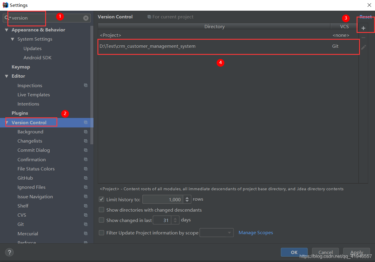This screenshot has width=375, height=262.
Task: Click project-level icon beside Confirmation
Action: [86, 159]
